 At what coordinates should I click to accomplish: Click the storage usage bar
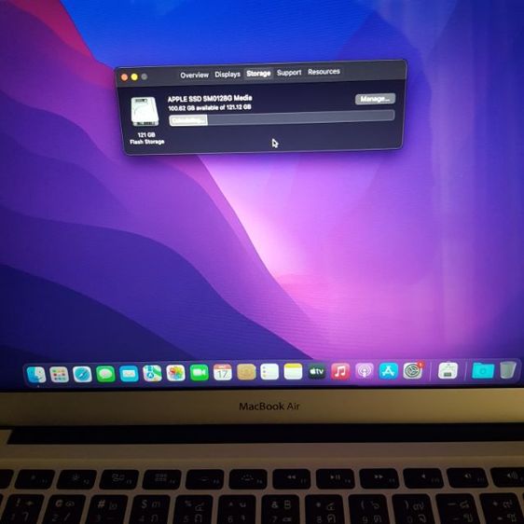coord(282,118)
